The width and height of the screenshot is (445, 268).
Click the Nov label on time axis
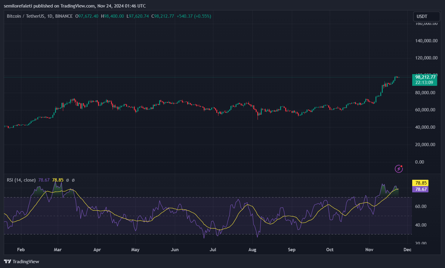pyautogui.click(x=369, y=250)
